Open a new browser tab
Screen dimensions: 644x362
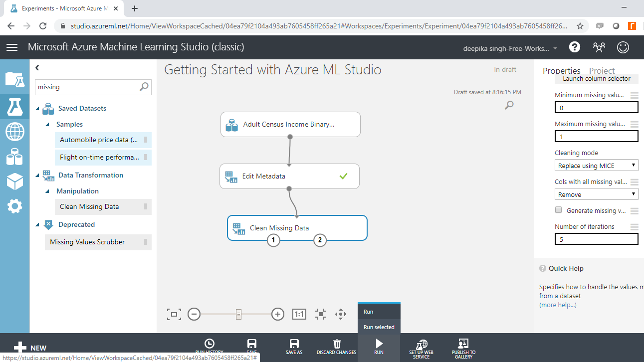tap(135, 8)
